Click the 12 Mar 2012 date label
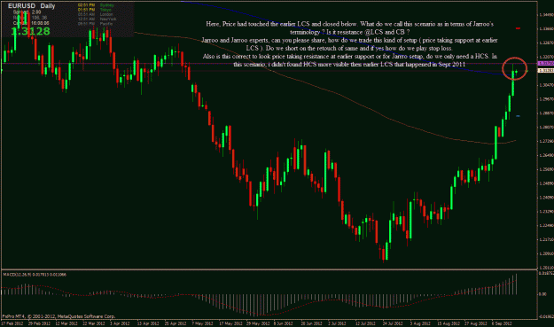554x327 pixels. coord(66,323)
